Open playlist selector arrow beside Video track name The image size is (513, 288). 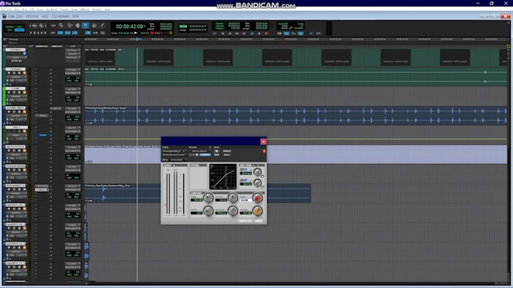pyautogui.click(x=27, y=49)
